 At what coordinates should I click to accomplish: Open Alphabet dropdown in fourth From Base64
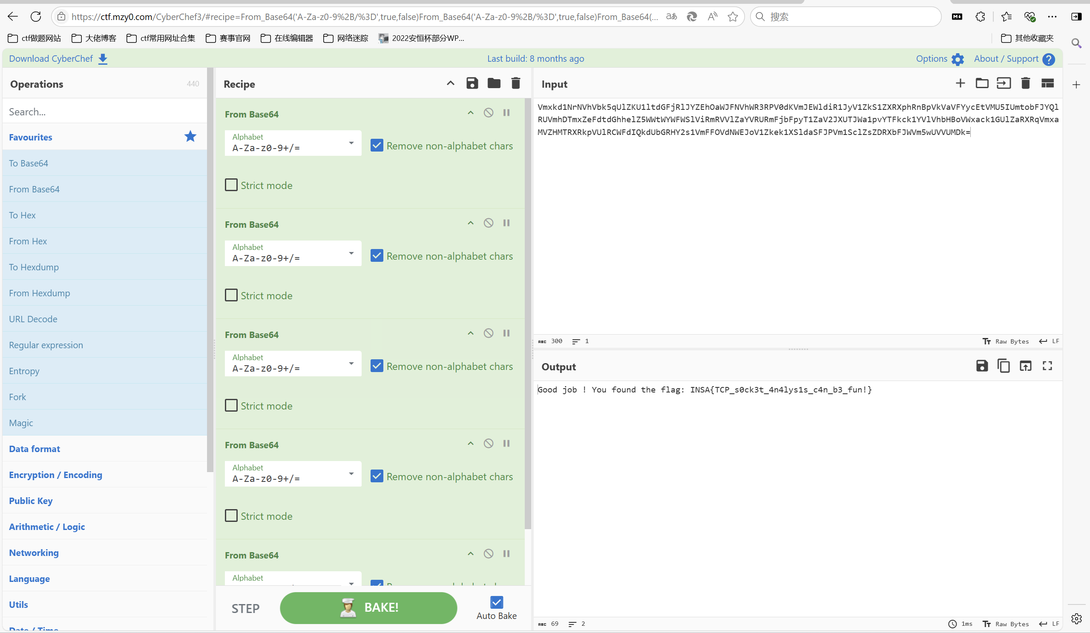tap(293, 474)
